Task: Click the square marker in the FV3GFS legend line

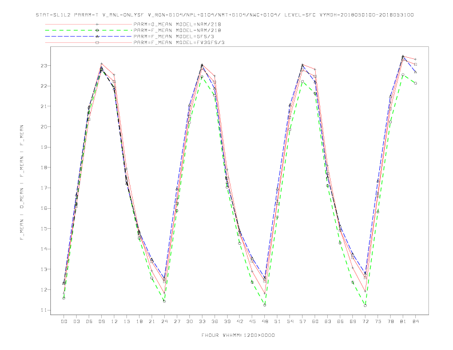Action: 97,42
